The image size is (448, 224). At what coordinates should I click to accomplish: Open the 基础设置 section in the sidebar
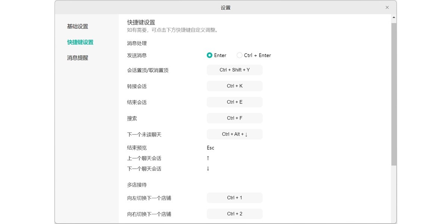point(77,26)
